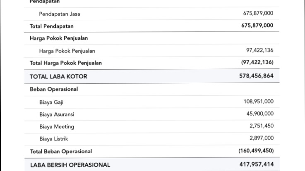Click the Biaya Asuransi amount 45,900,000

tap(260, 114)
